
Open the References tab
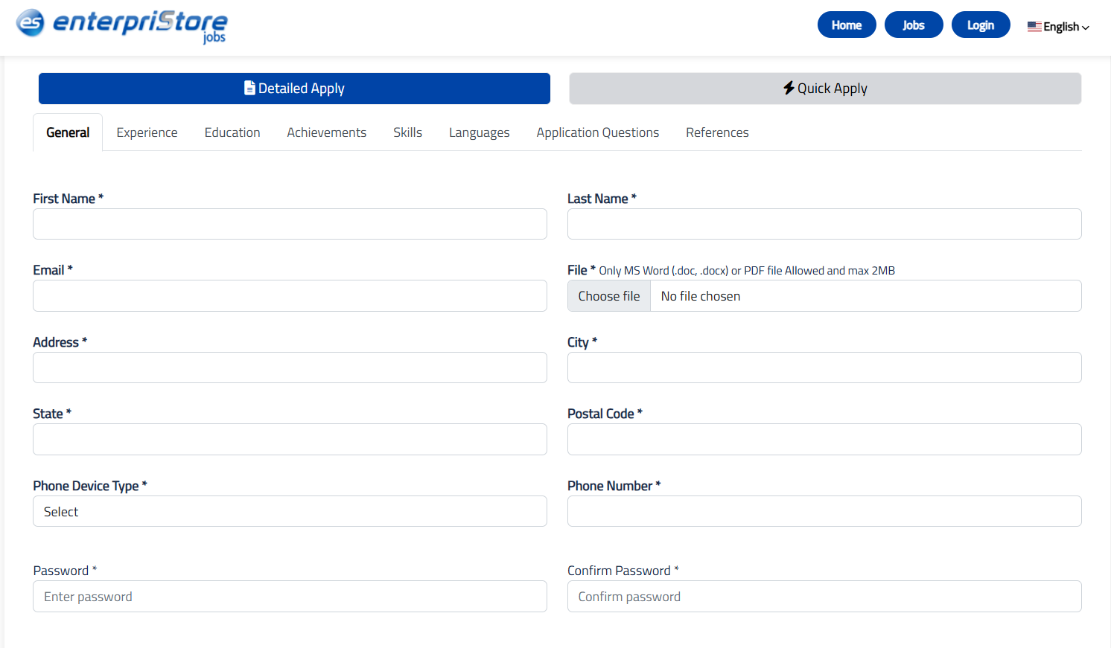pos(717,132)
